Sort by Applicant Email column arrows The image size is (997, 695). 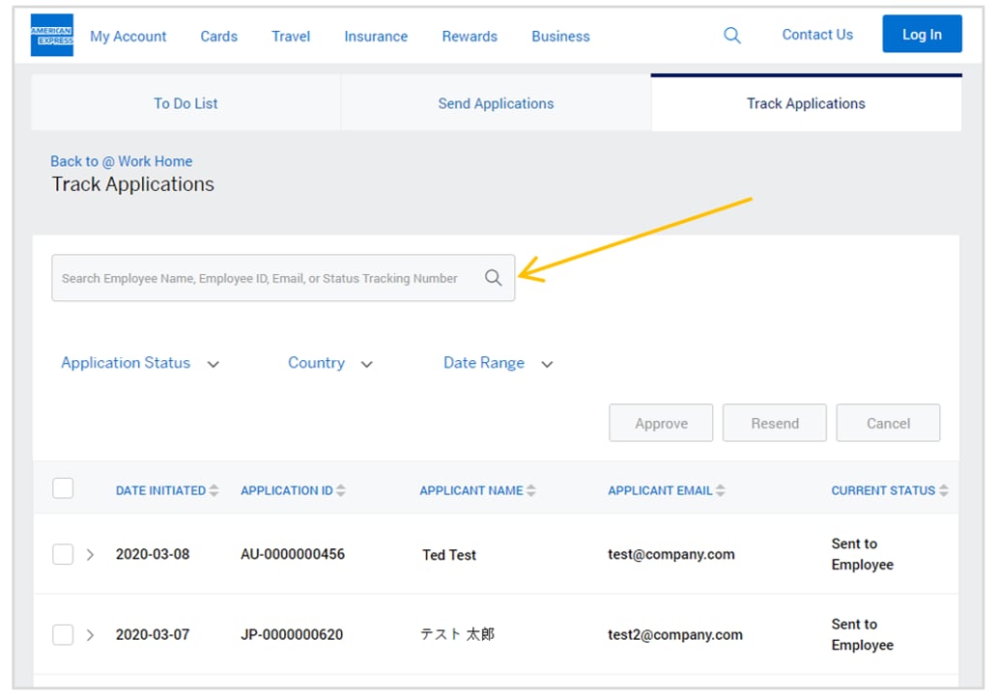720,490
